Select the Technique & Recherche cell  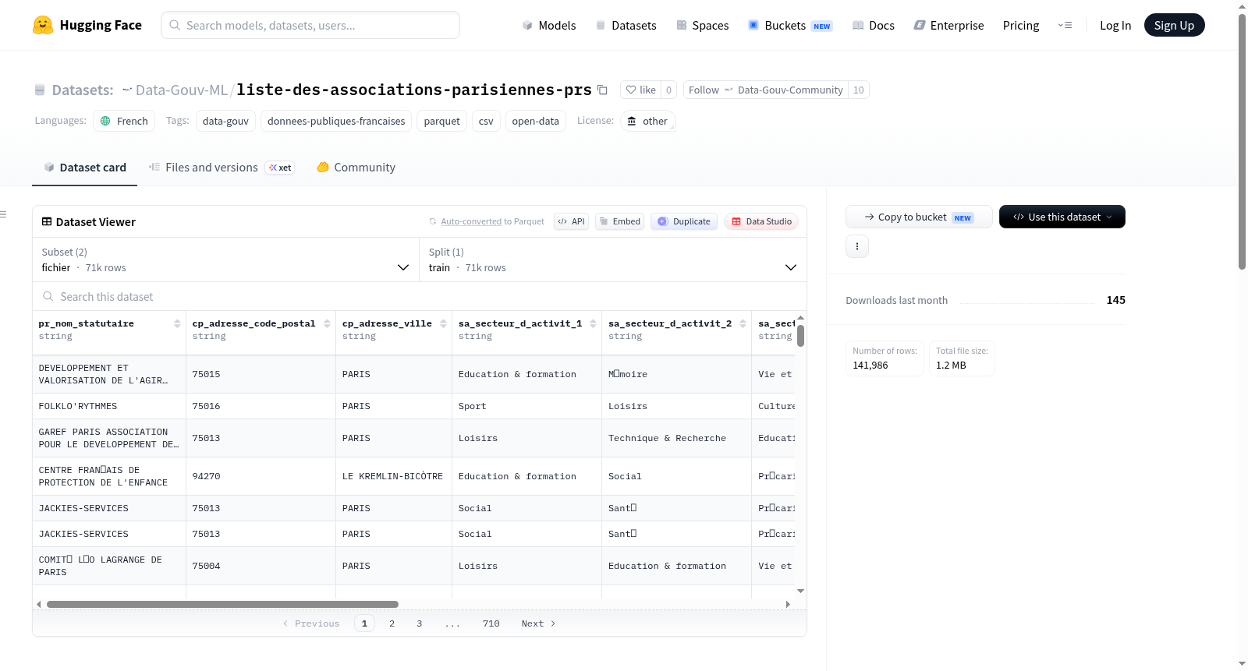(x=676, y=438)
